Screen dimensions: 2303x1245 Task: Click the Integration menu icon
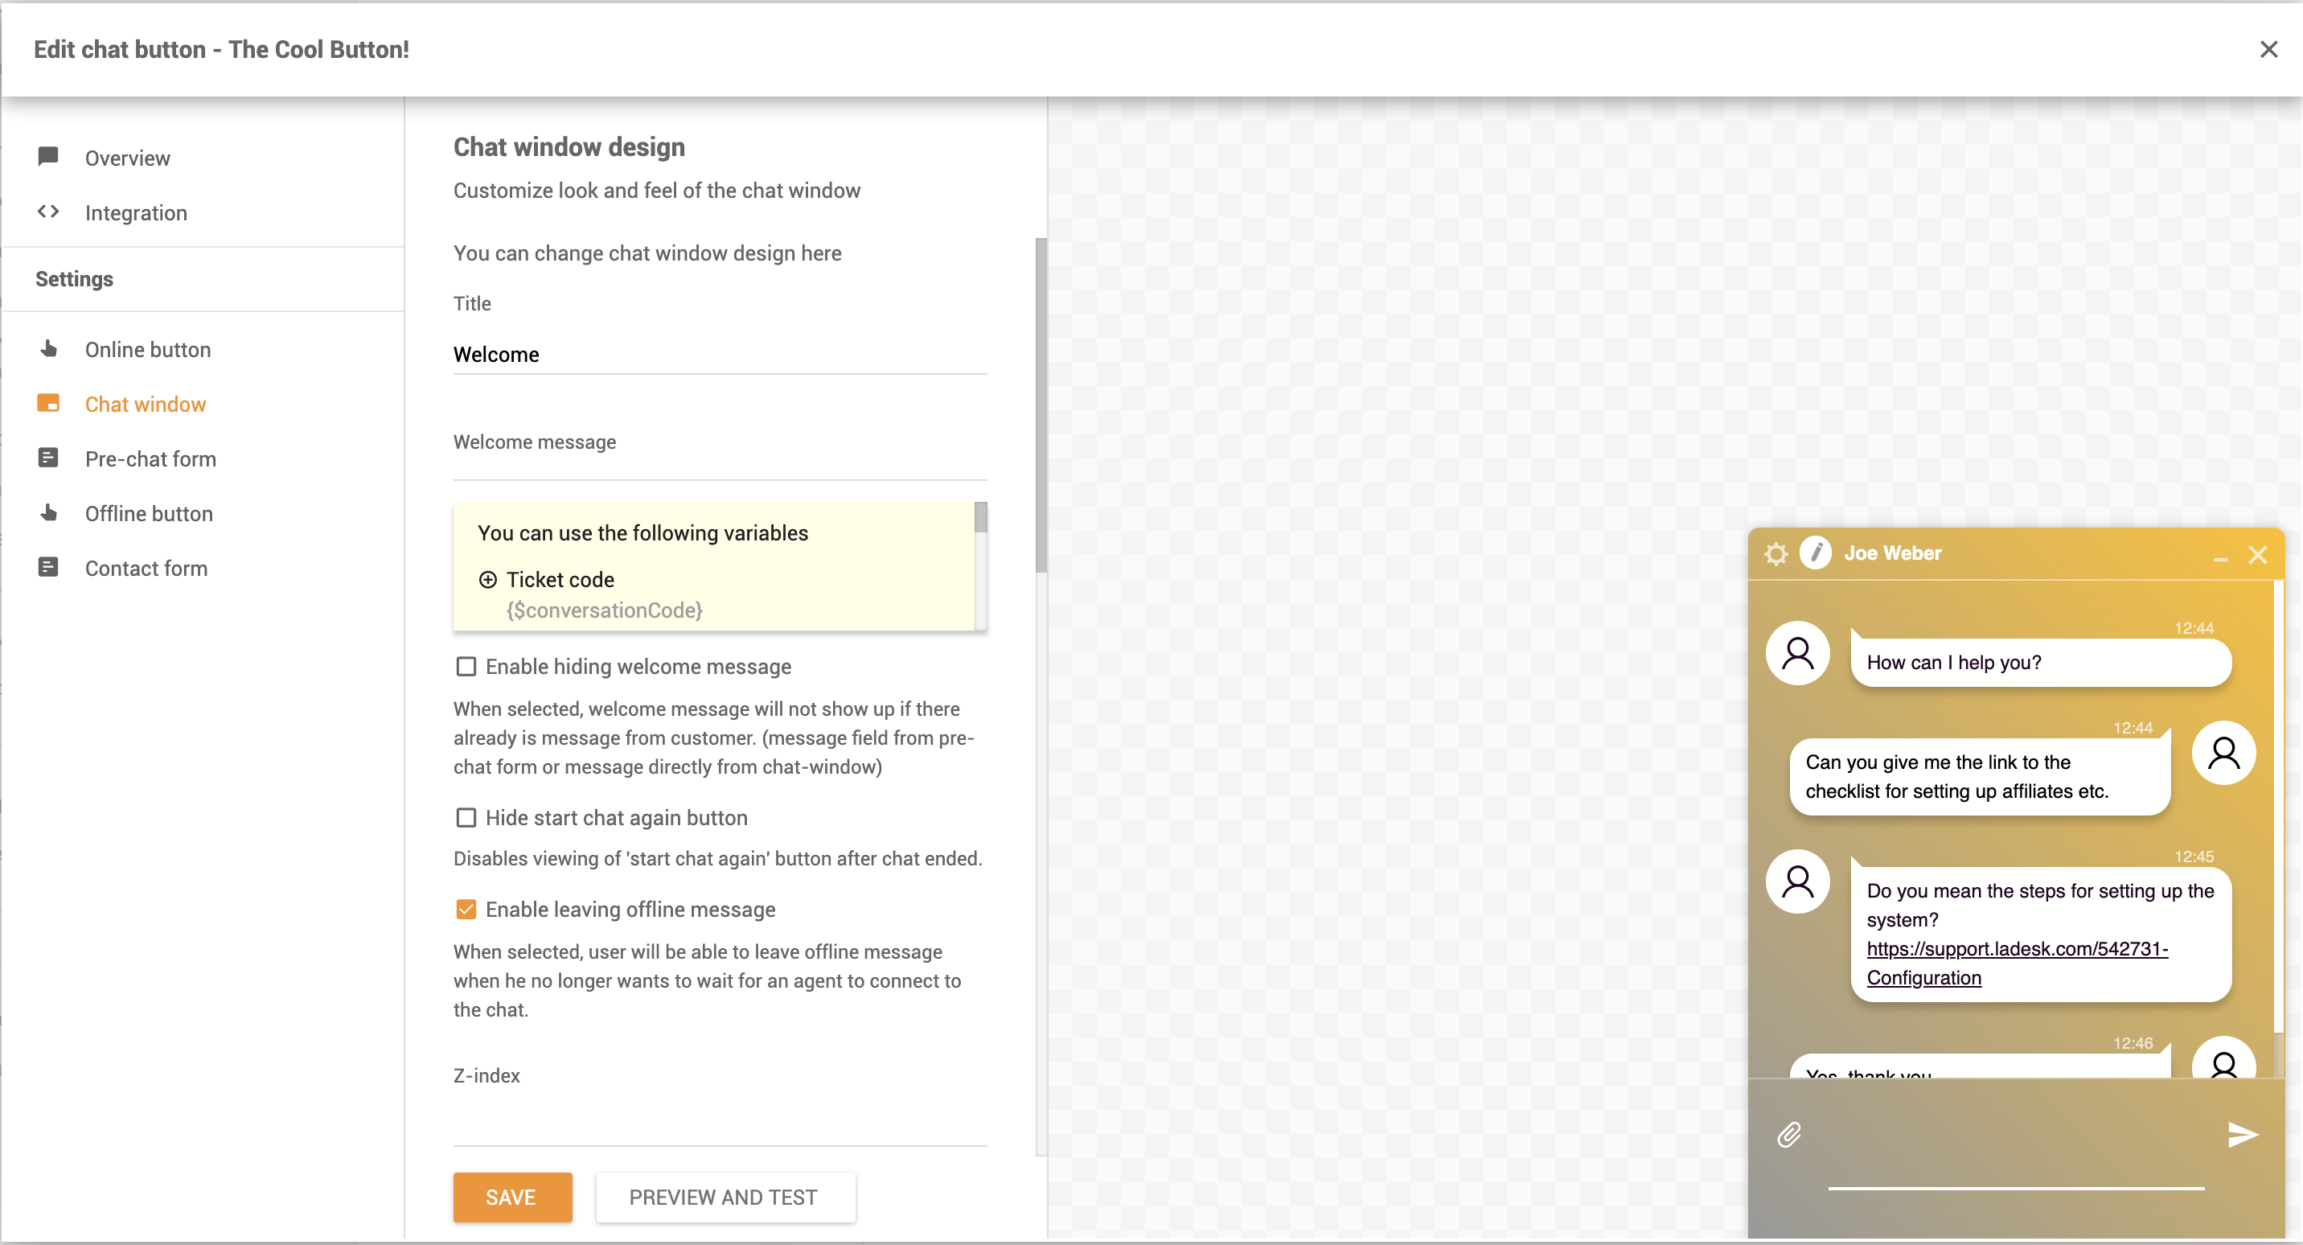point(49,212)
